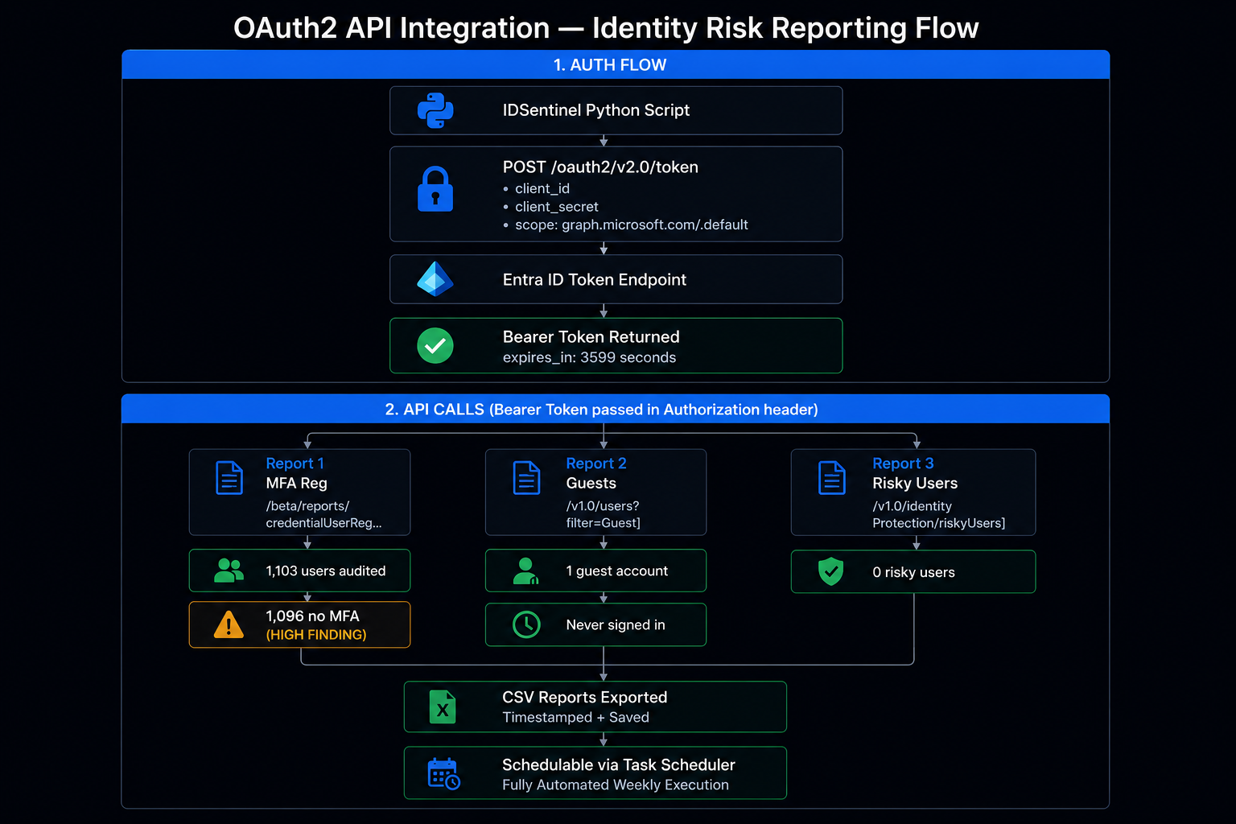Click the Entra ID diamond logo

[x=435, y=279]
